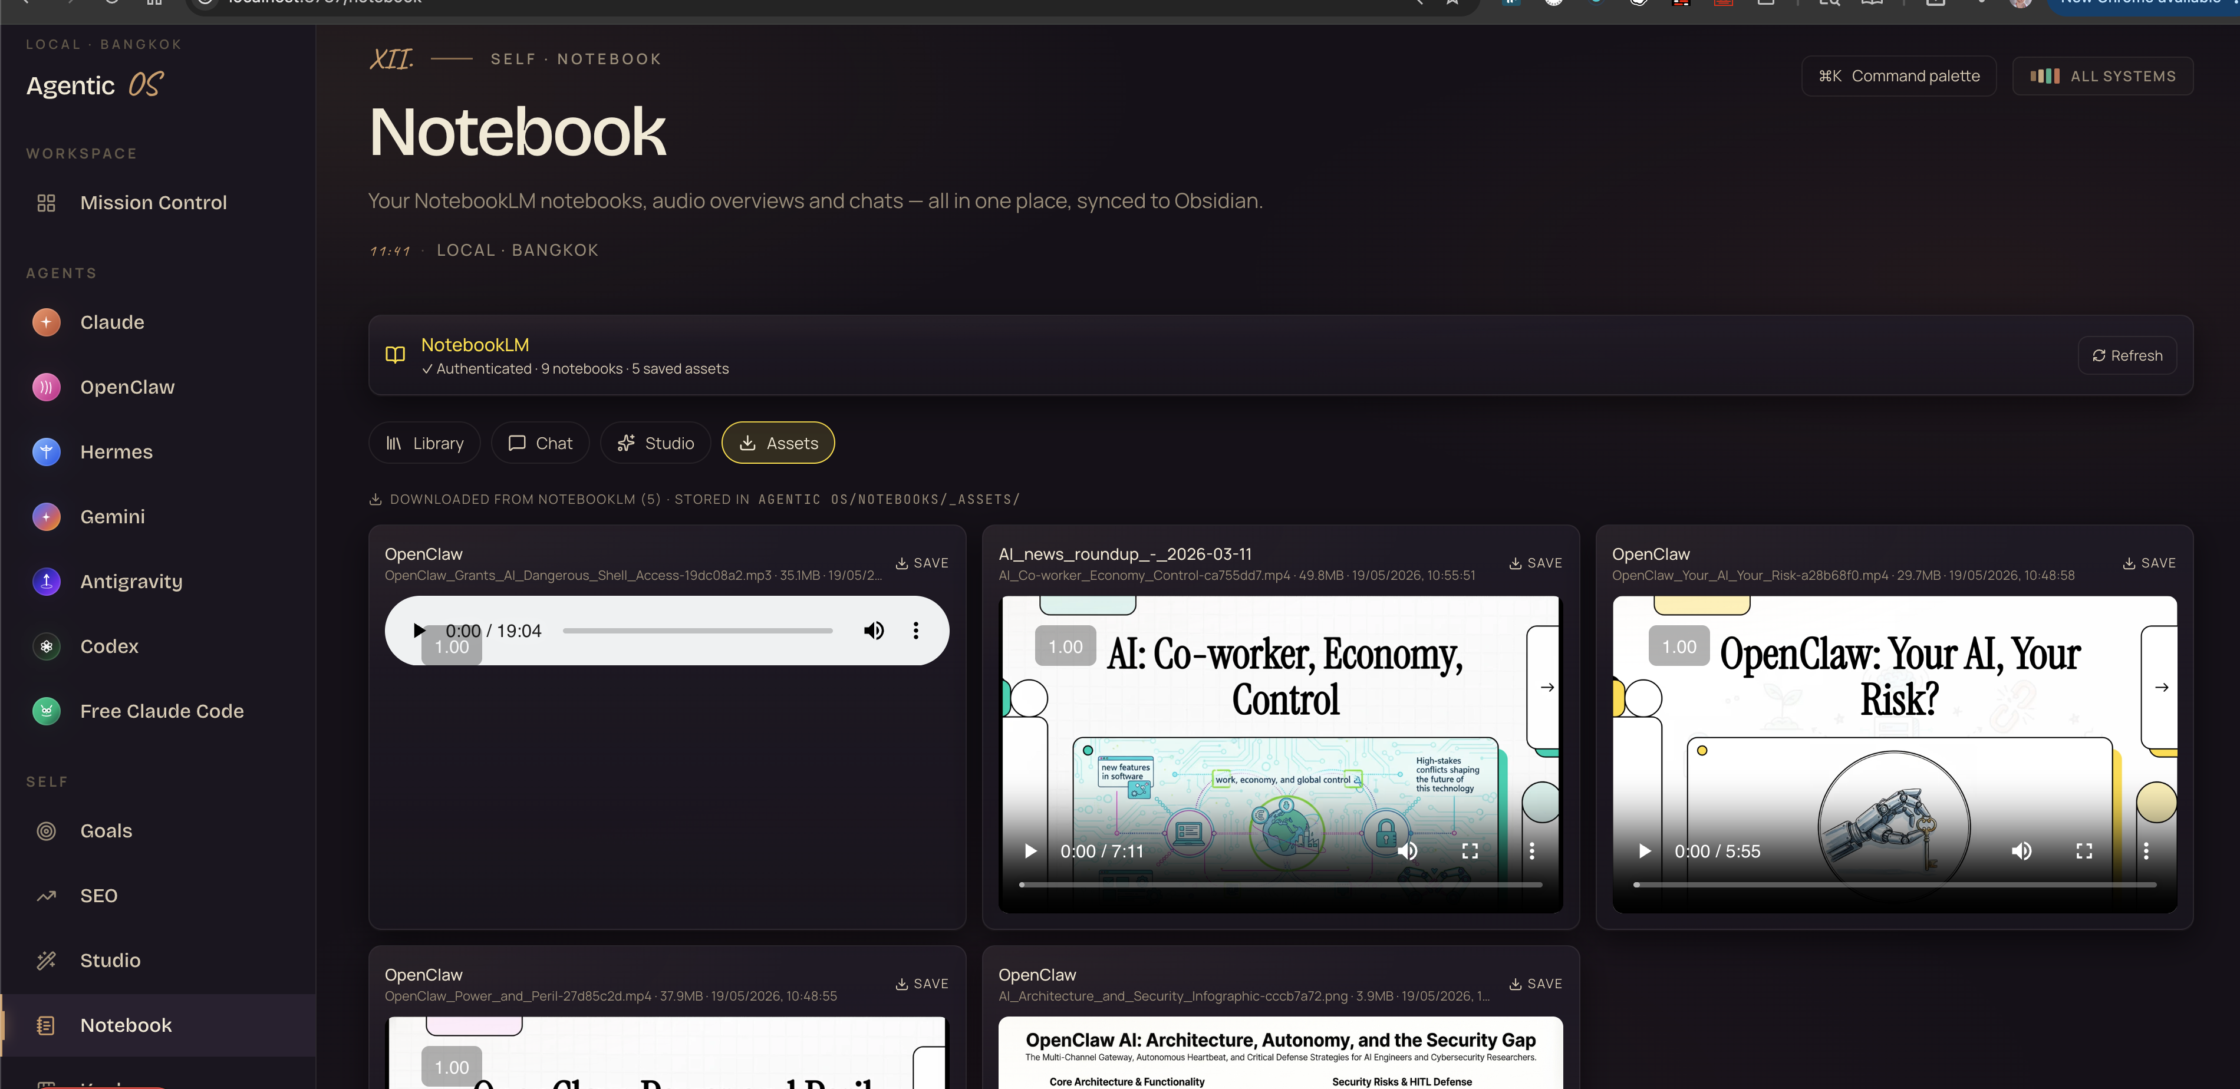The width and height of the screenshot is (2240, 1089).
Task: Click next arrow on Your AI Your Risk slide
Action: click(2162, 688)
